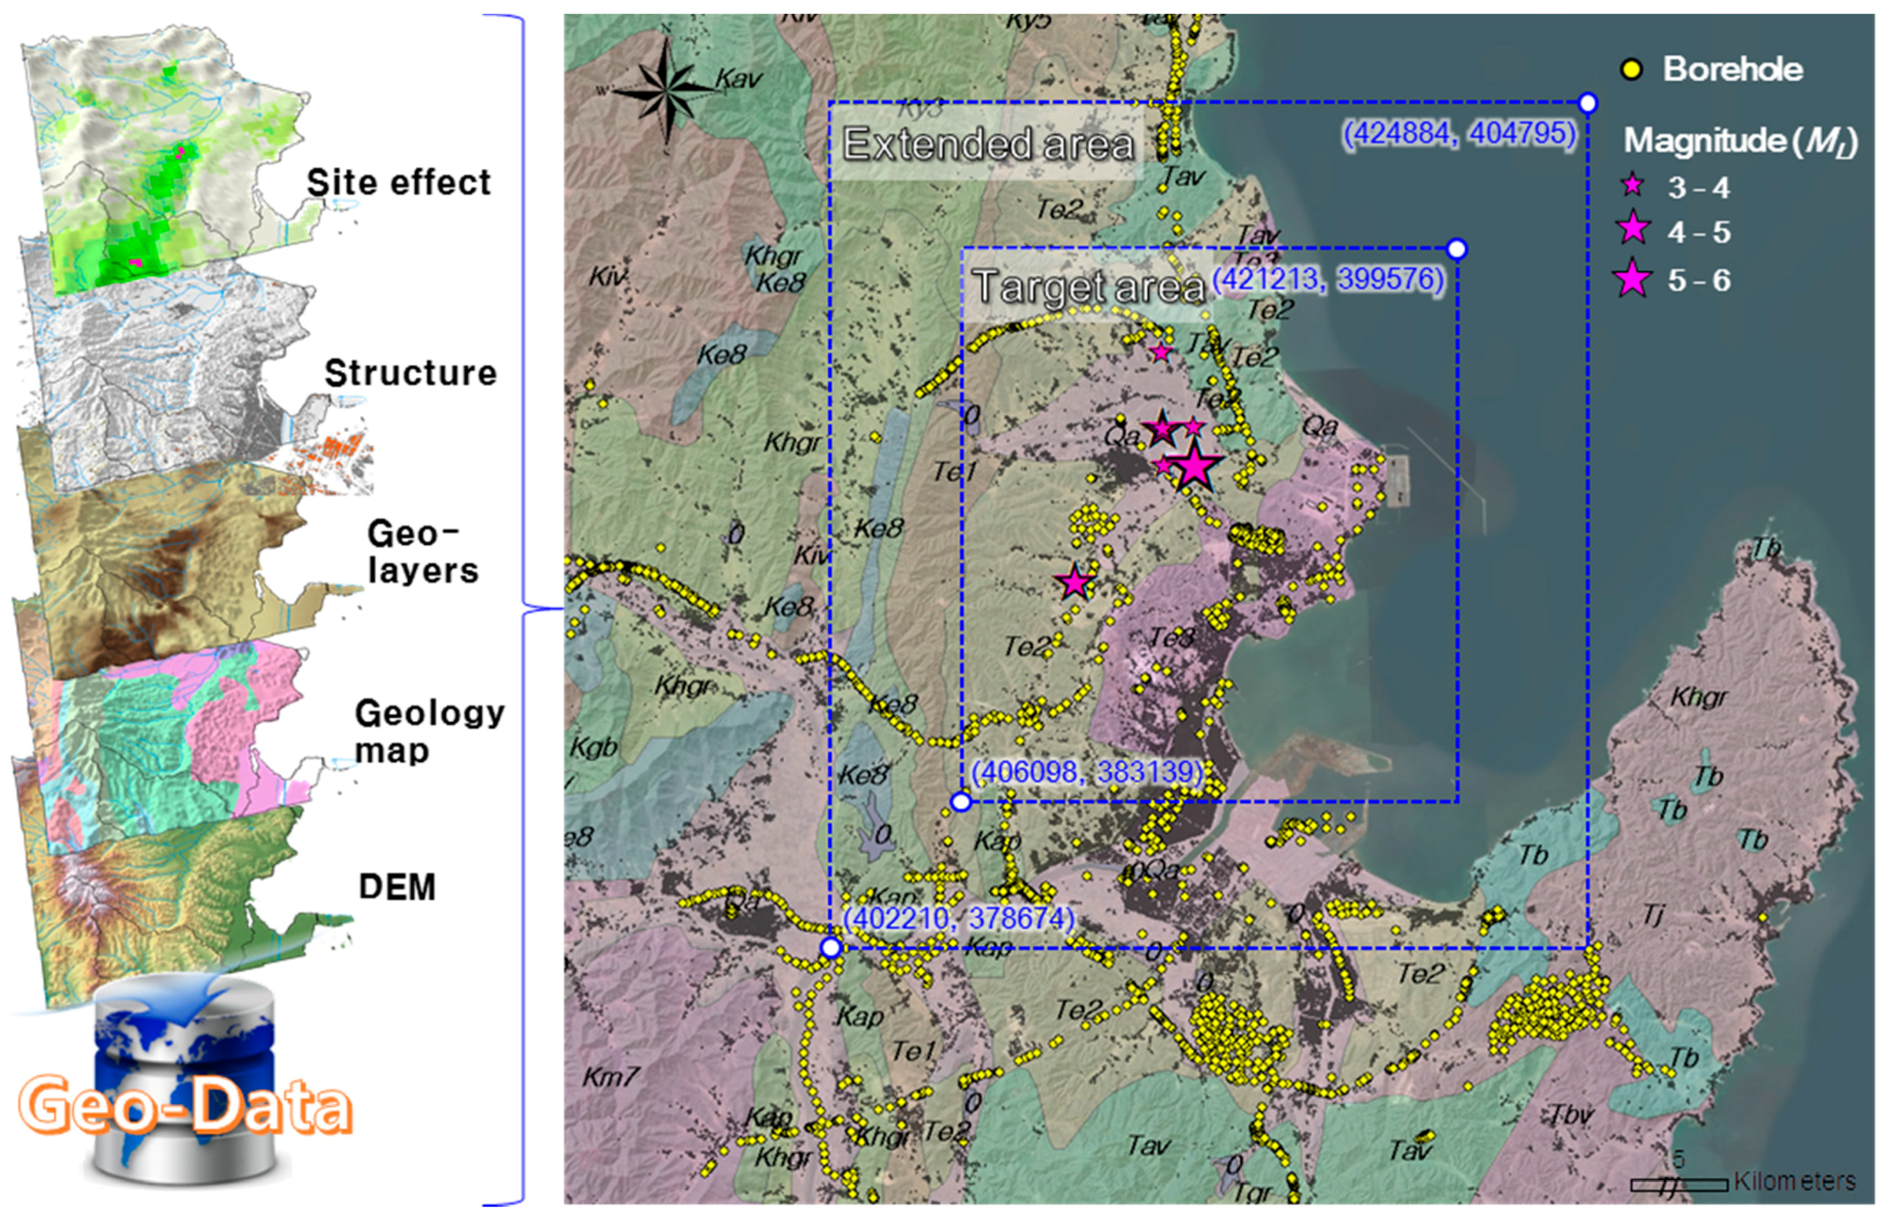The image size is (1885, 1218).
Task: Click the "Borehole" legend text
Action: 1732,69
